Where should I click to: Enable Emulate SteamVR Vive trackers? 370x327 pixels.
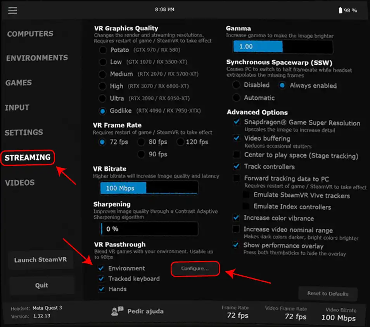(246, 194)
